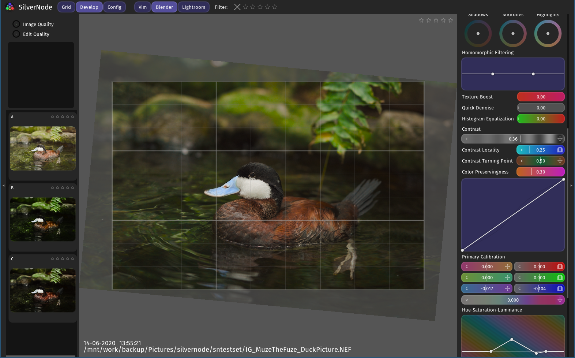This screenshot has width=575, height=358.
Task: Rate variant A with first star
Action: pos(52,116)
